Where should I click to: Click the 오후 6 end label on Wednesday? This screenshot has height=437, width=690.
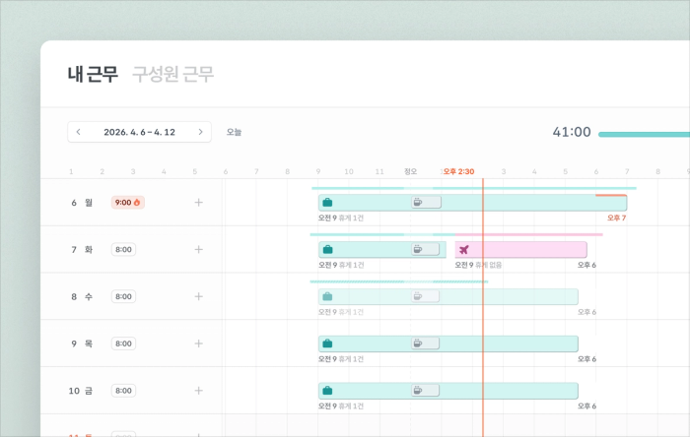click(587, 312)
